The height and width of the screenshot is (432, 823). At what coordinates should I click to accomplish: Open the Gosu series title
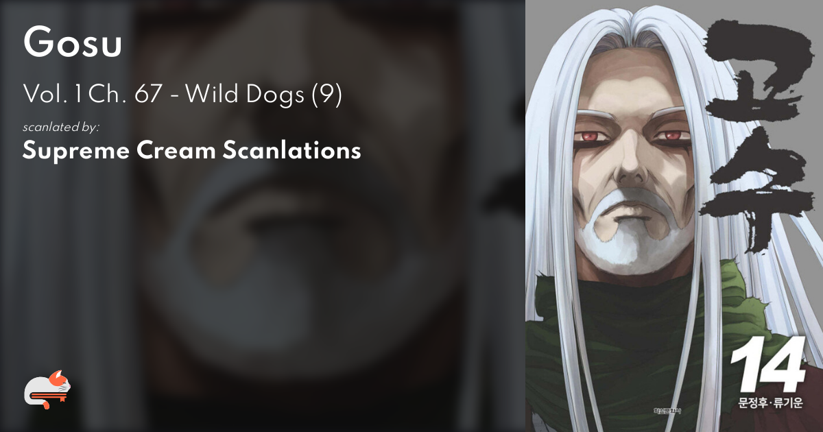(72, 45)
